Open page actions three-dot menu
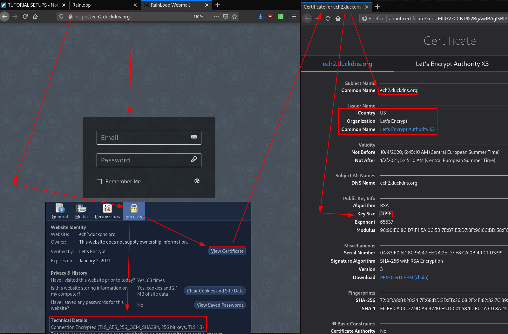The height and width of the screenshot is (334, 508). [217, 16]
